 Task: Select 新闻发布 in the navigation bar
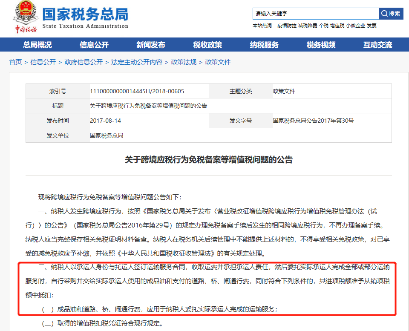[151, 45]
